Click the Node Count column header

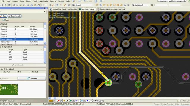pyautogui.click(x=22, y=26)
